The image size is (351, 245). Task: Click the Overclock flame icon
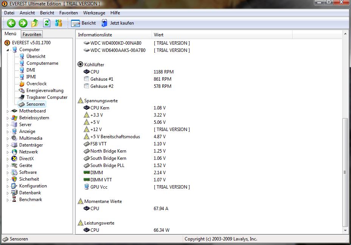pos(22,84)
